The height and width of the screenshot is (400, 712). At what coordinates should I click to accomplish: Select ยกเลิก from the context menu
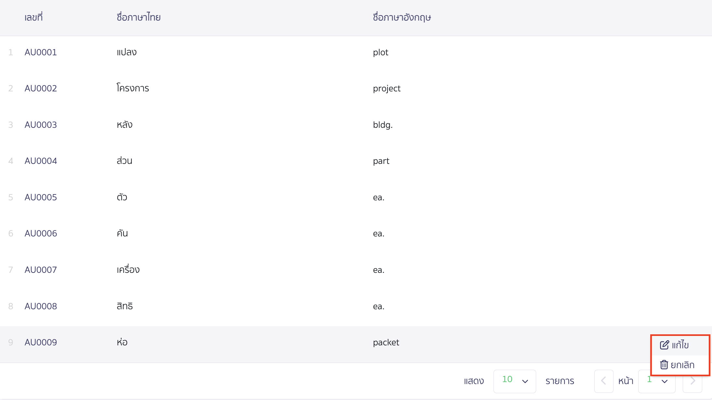tap(682, 365)
